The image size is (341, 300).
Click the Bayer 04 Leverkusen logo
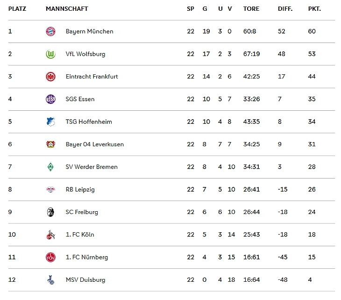pos(50,144)
